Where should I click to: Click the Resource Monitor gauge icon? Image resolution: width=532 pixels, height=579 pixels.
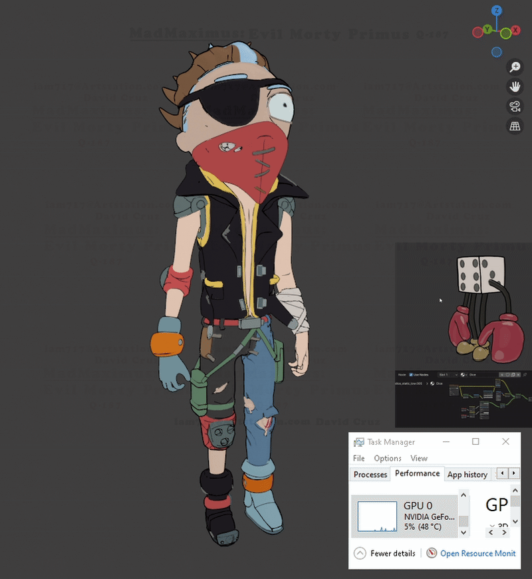[x=432, y=553]
